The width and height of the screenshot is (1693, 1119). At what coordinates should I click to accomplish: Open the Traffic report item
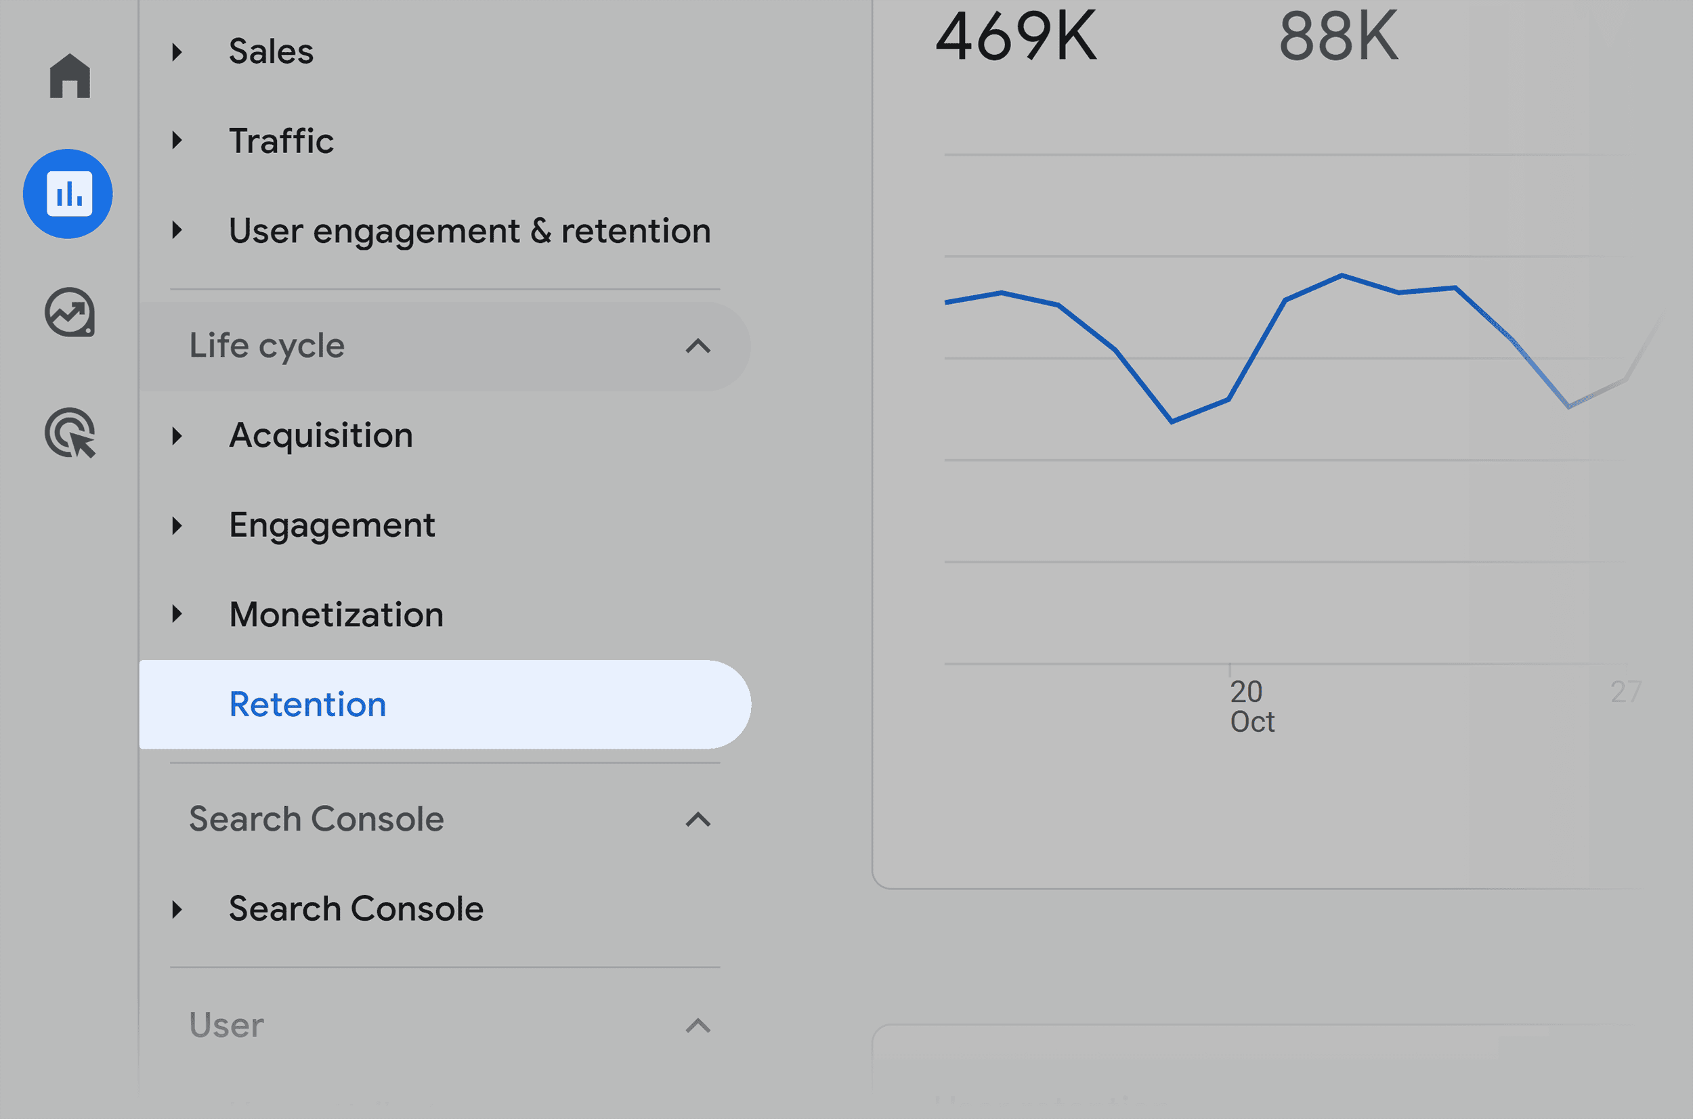pyautogui.click(x=281, y=141)
